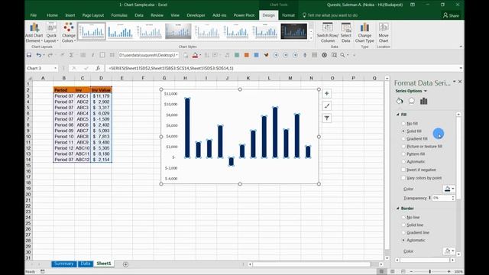Open Series Options dropdown arrow
Image resolution: width=489 pixels, height=275 pixels.
[x=426, y=91]
